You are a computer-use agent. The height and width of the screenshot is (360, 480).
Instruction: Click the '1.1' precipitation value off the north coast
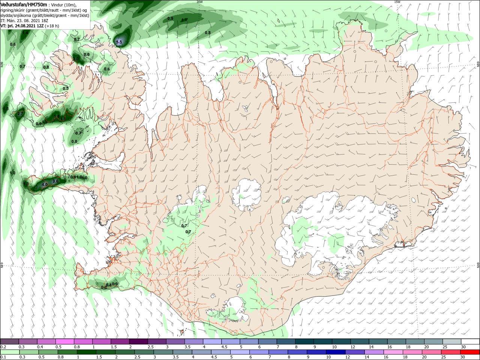pos(184,20)
